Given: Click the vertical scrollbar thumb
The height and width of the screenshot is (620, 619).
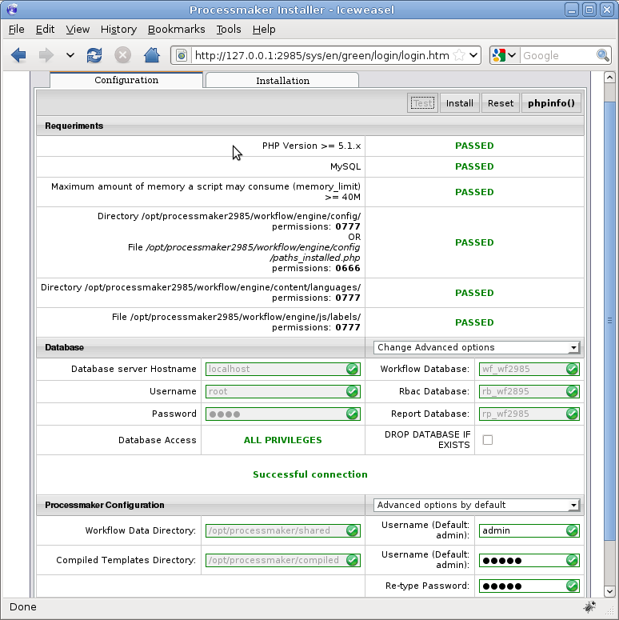Looking at the screenshot, I should (x=609, y=320).
